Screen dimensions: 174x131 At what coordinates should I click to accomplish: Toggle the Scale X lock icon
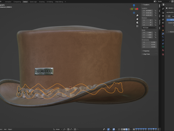click(156, 33)
